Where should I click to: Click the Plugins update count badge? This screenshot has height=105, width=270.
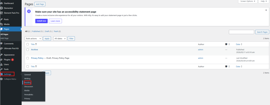13,60
